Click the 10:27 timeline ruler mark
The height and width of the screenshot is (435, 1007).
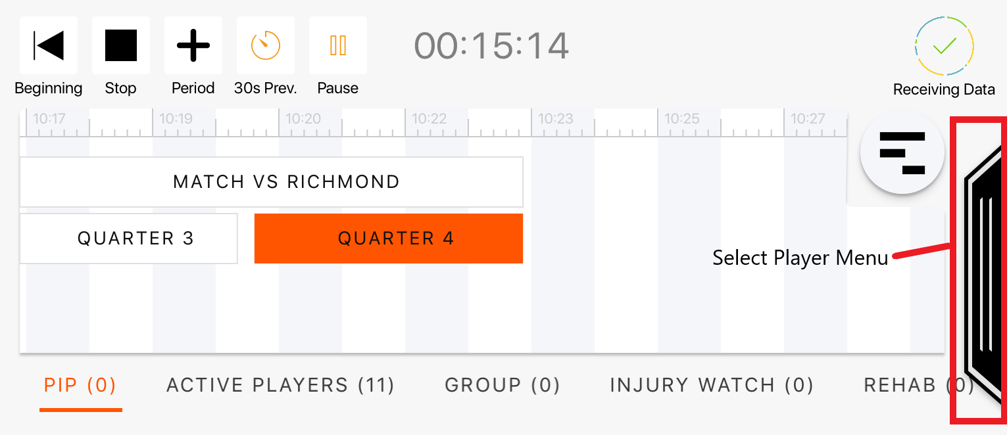pyautogui.click(x=808, y=119)
